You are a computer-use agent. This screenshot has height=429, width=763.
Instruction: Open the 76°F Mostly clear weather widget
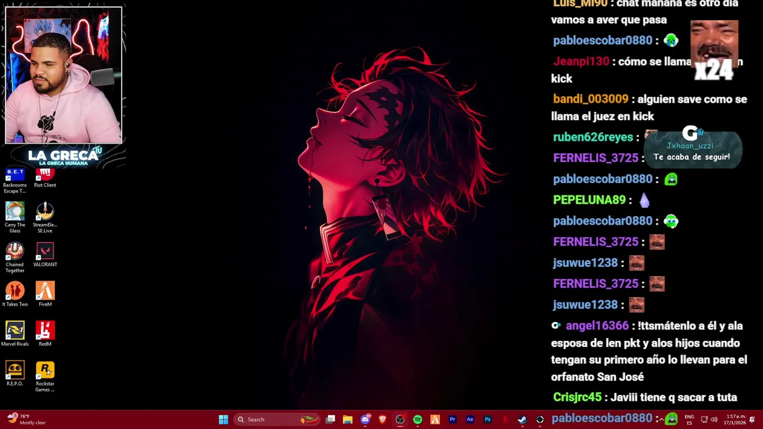[27, 419]
